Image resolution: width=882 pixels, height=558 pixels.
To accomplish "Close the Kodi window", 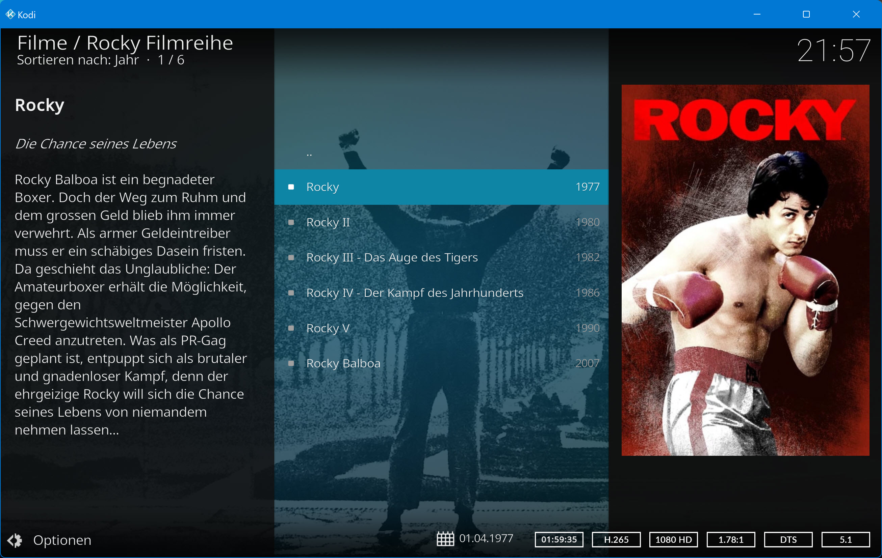I will 856,14.
